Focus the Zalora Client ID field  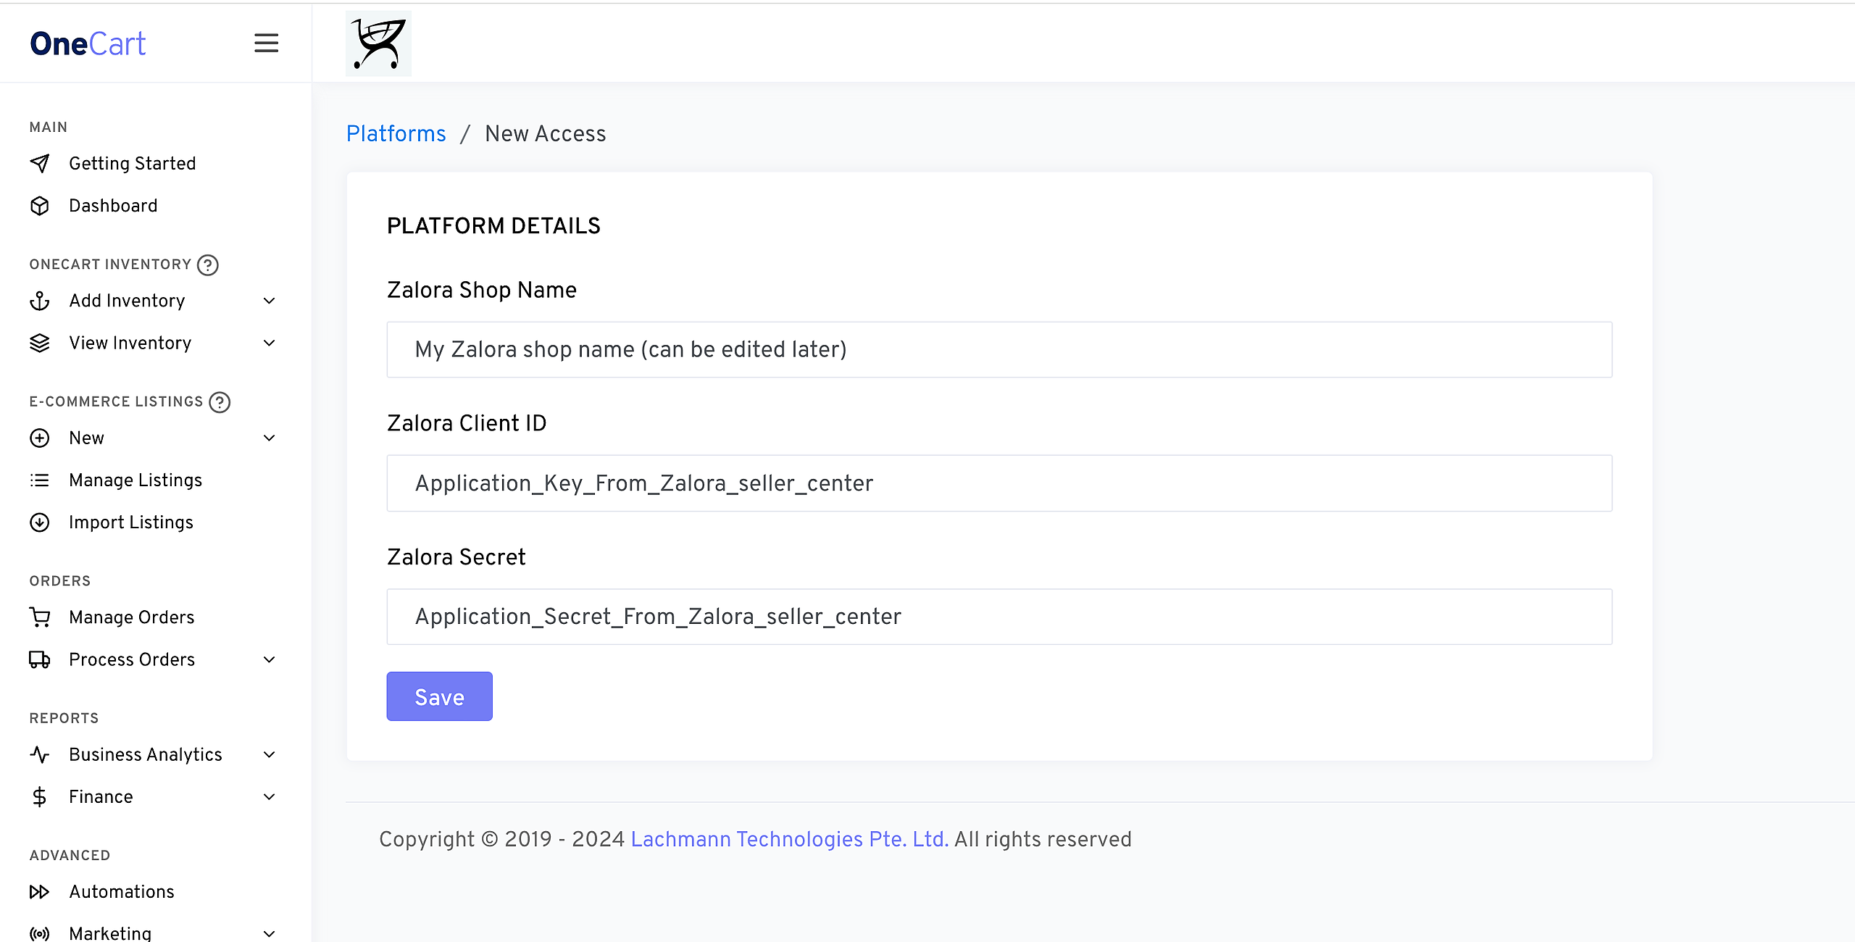[999, 483]
